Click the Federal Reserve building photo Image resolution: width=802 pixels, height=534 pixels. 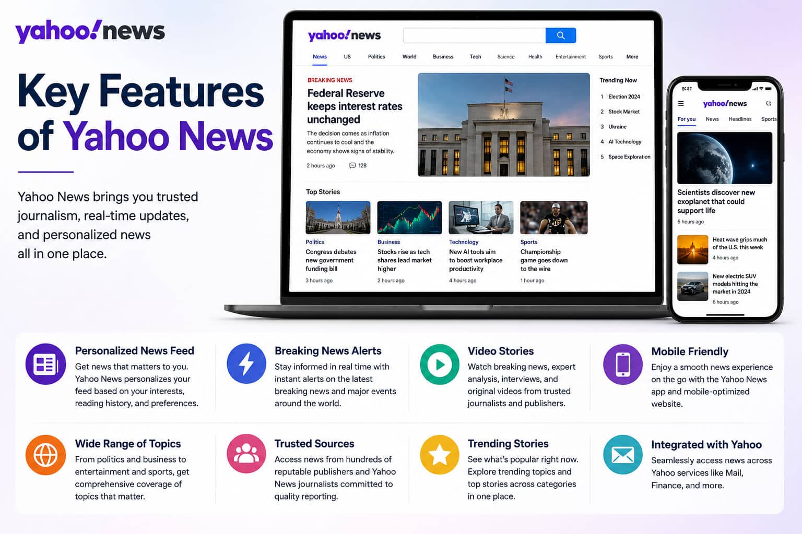point(504,125)
